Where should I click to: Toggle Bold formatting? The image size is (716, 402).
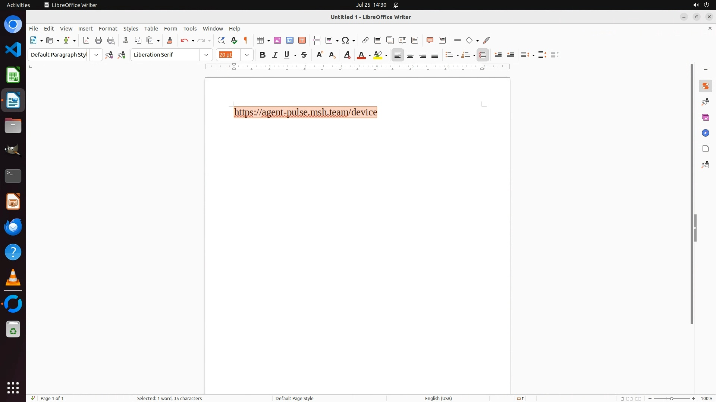[263, 55]
